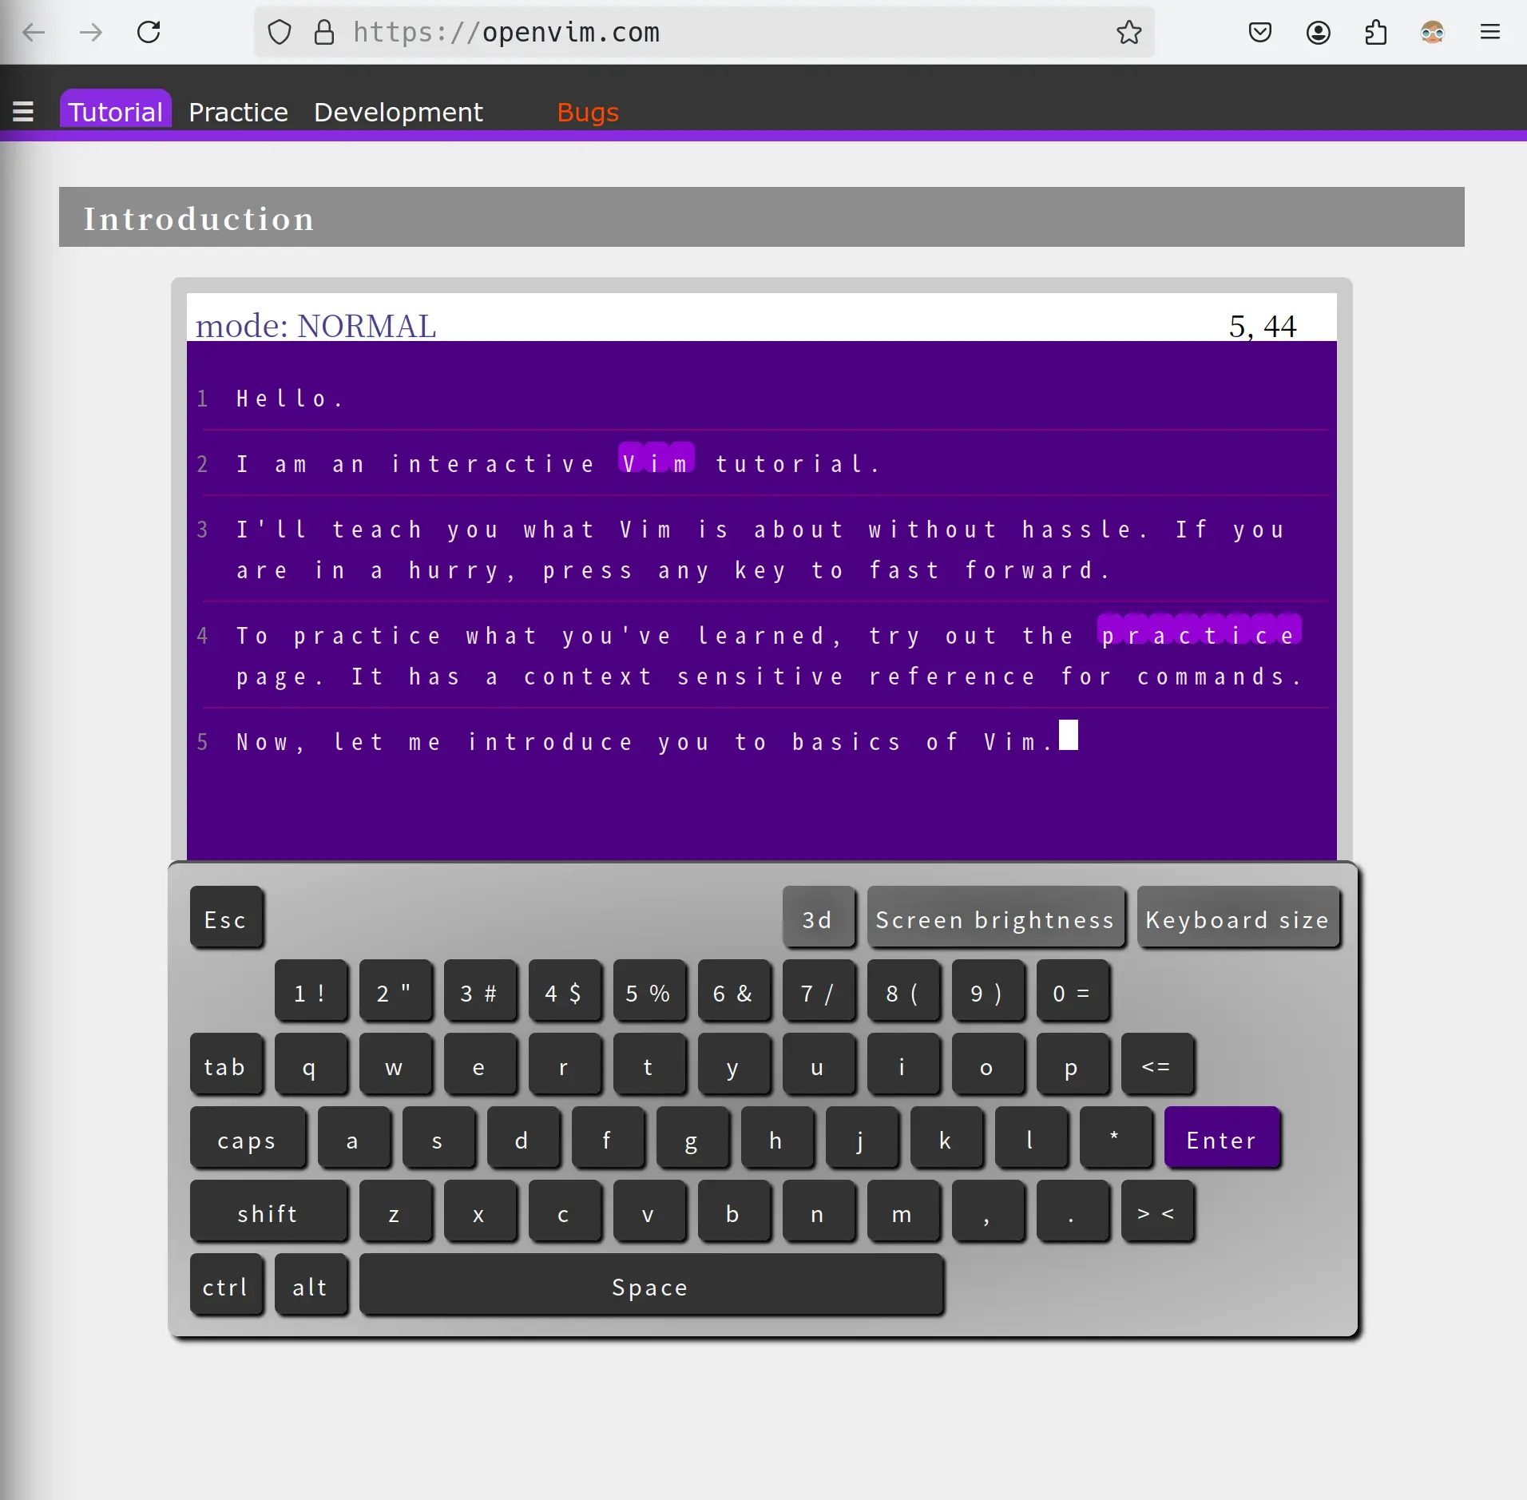Follow the Bugs link

[x=588, y=112]
